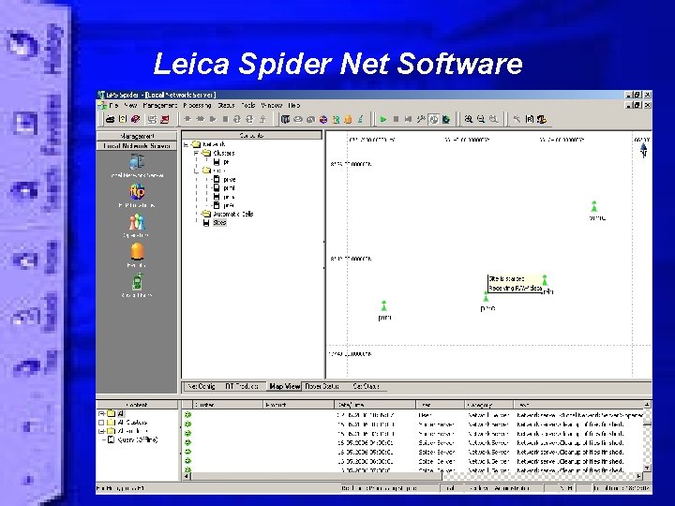The image size is (675, 506).
Task: Open the File menu
Action: [113, 105]
